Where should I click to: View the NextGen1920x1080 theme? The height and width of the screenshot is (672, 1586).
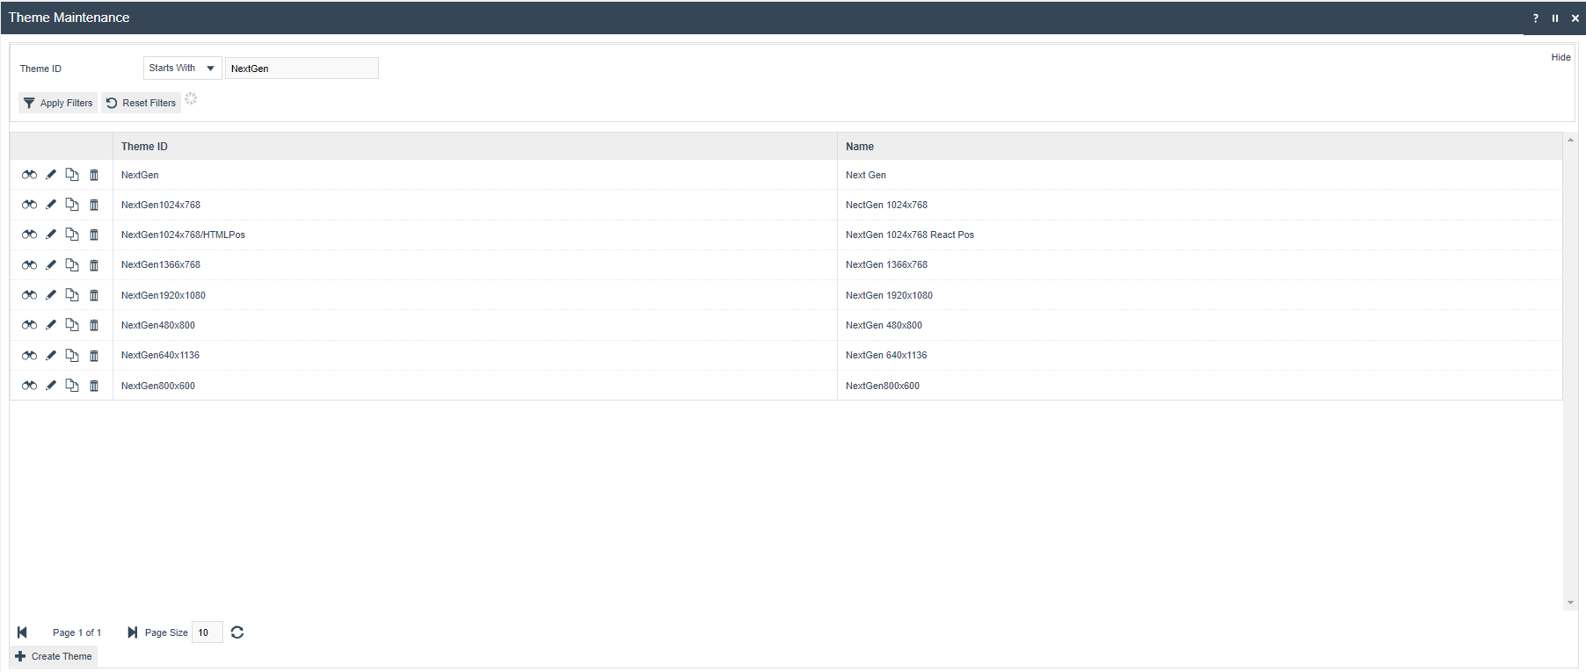click(29, 295)
